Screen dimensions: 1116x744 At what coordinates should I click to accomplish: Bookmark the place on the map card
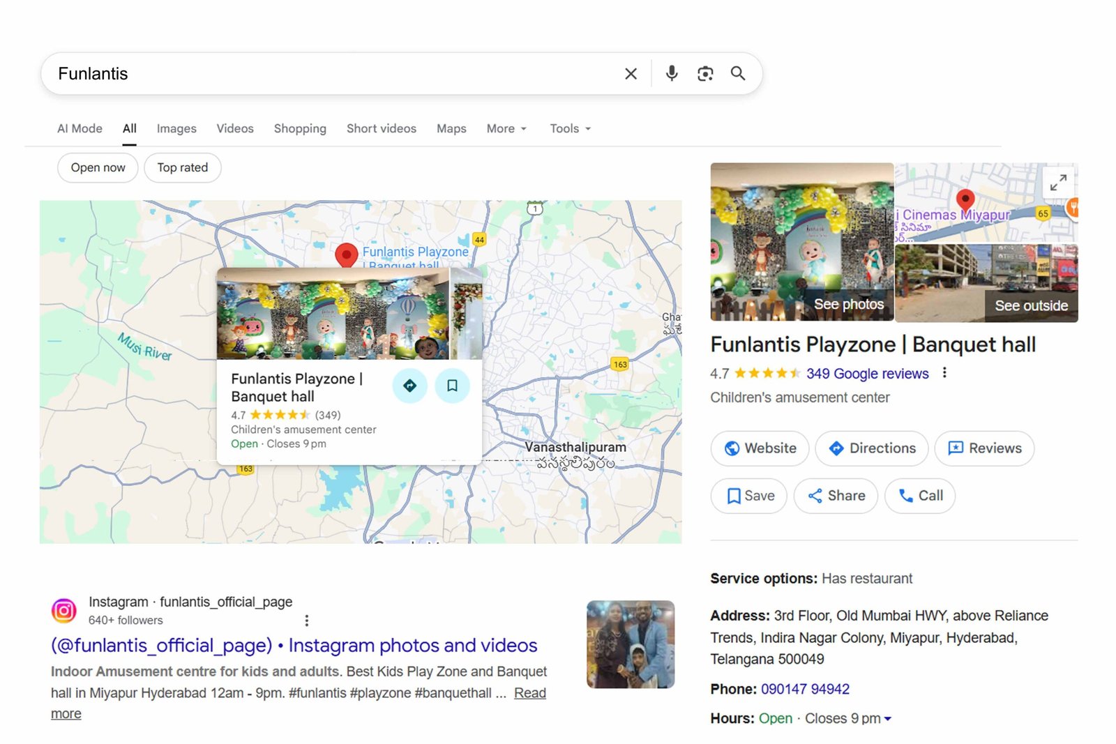pyautogui.click(x=453, y=386)
